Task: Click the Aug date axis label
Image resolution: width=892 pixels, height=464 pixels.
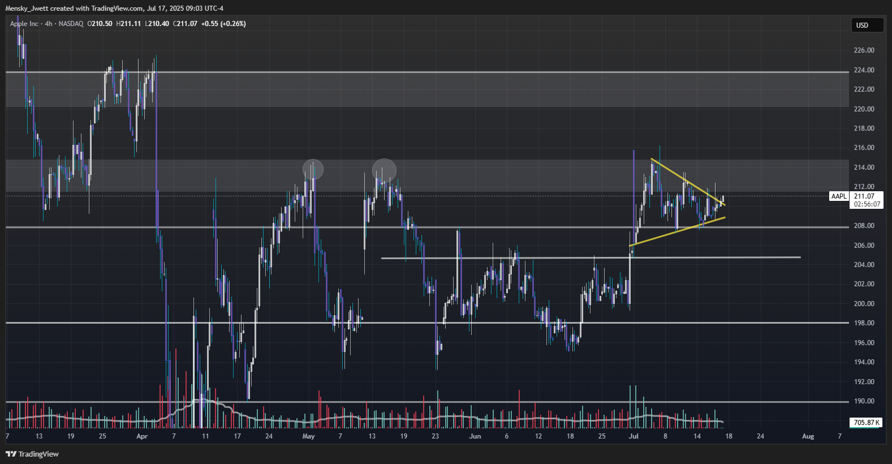Action: pos(808,436)
